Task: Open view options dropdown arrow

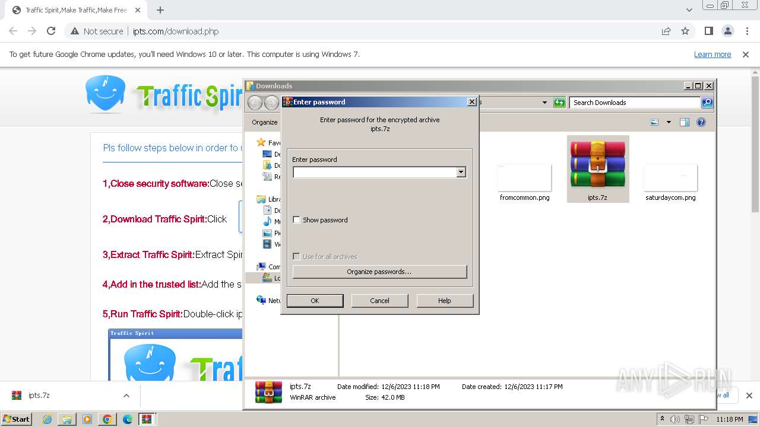Action: click(669, 122)
